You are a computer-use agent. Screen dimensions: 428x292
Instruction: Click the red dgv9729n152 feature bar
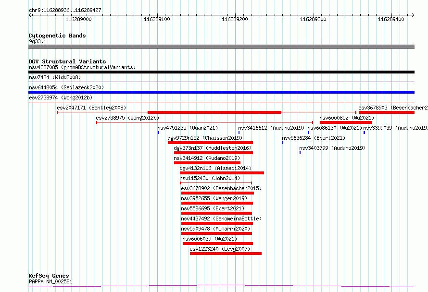(x=211, y=143)
